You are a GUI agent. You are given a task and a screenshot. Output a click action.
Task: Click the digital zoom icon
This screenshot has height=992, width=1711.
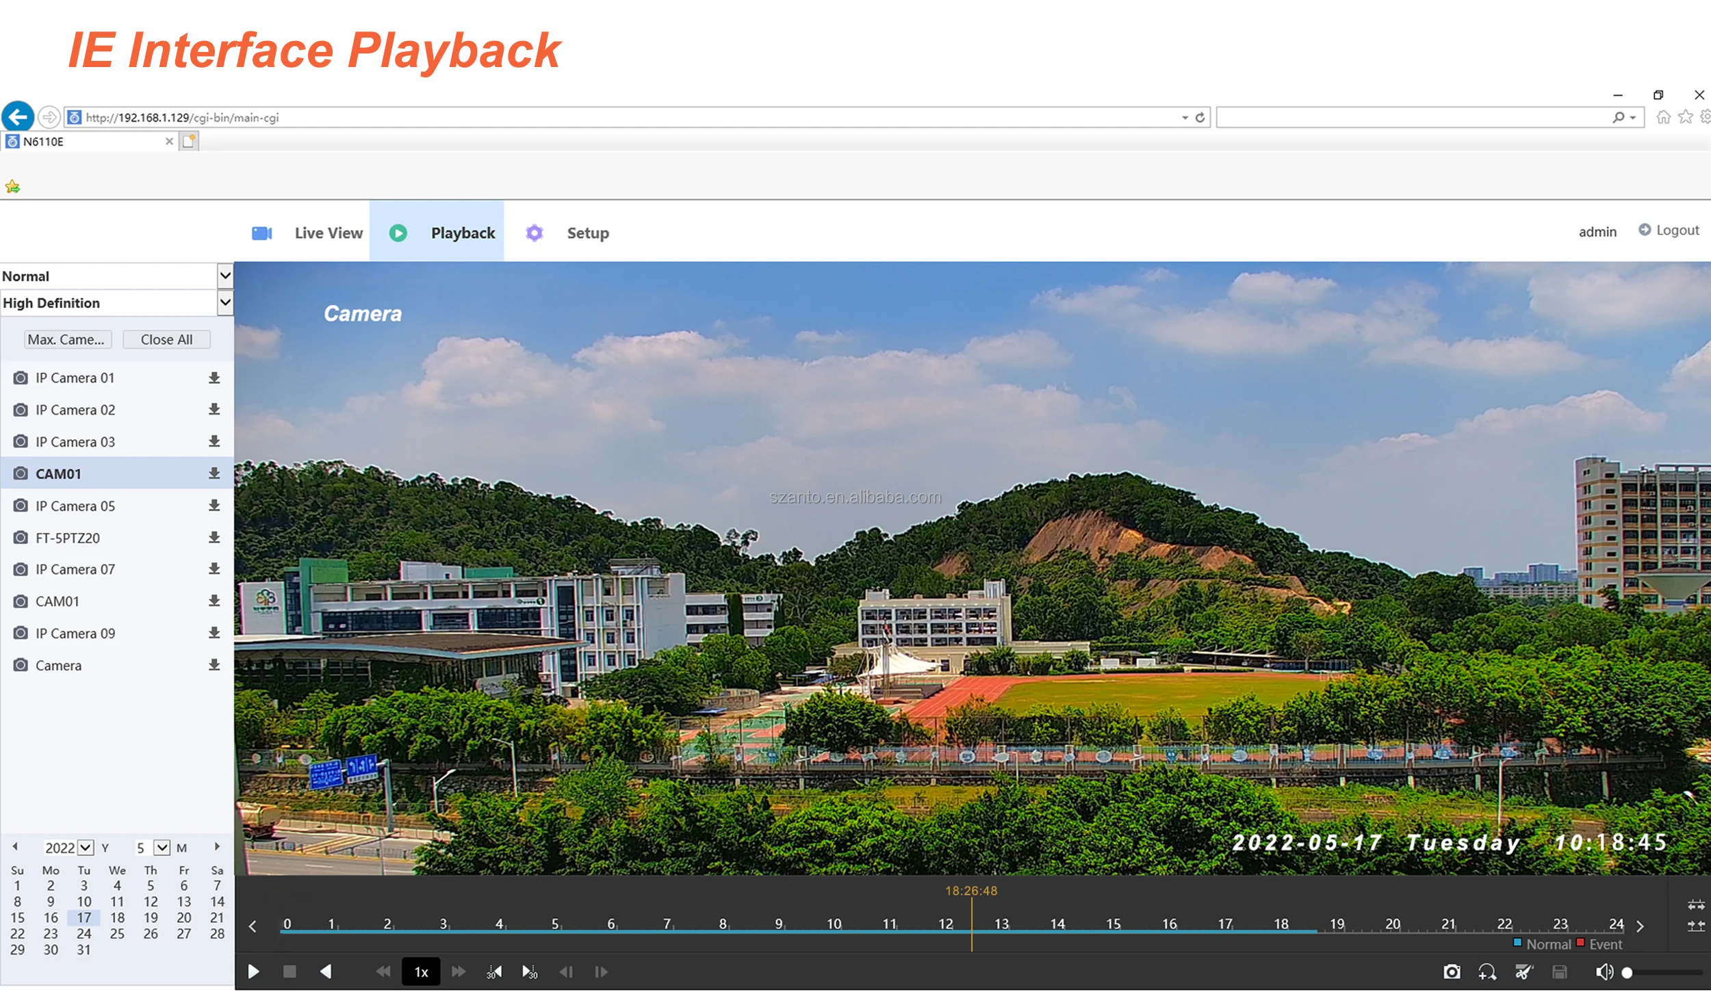[1487, 971]
